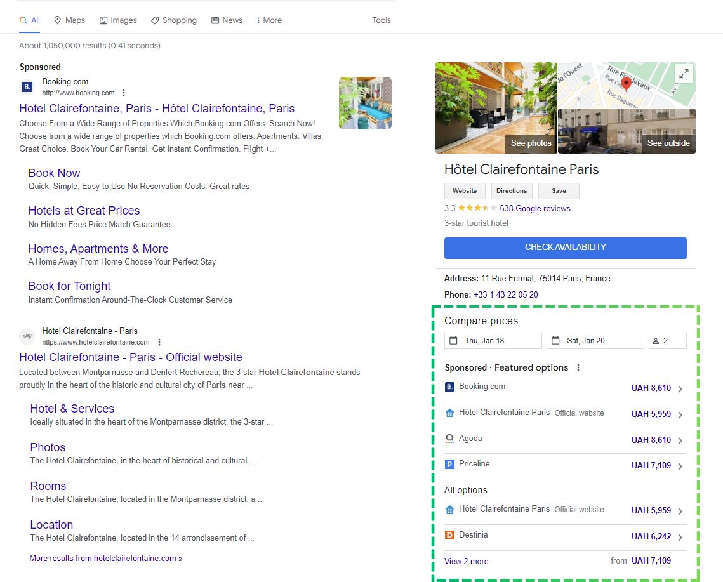Click the red map location pin
The image size is (723, 582).
626,84
